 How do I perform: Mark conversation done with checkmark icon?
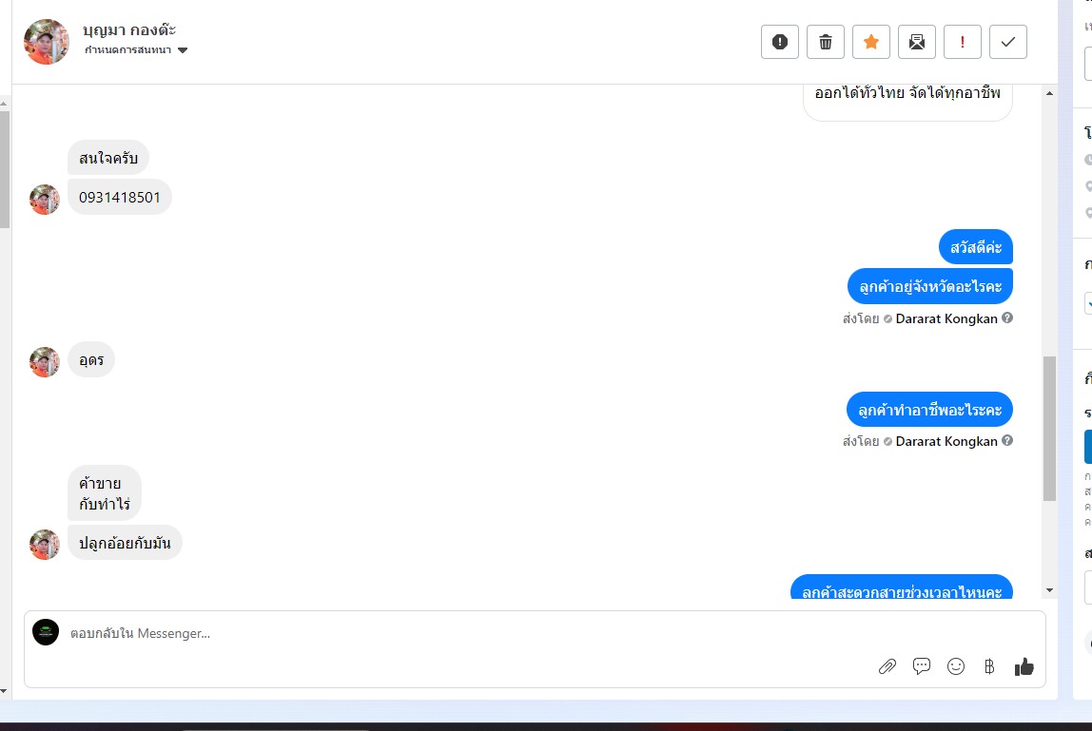(x=1007, y=42)
